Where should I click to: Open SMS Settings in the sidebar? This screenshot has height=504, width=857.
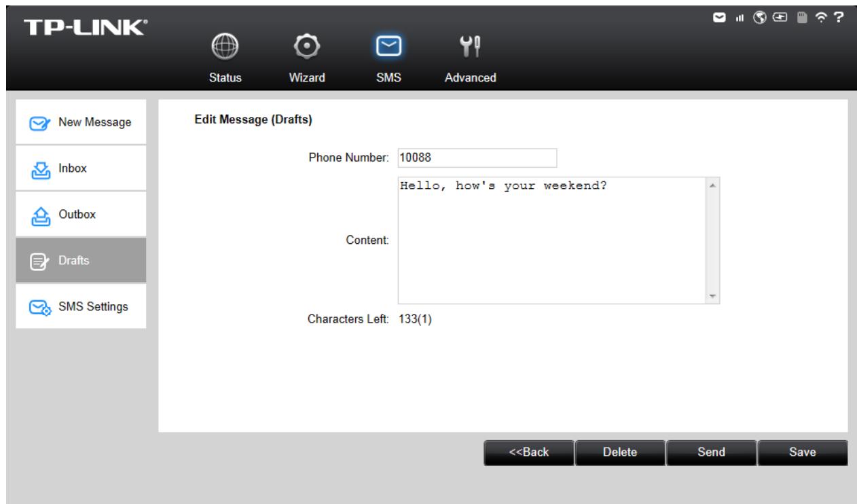(81, 307)
